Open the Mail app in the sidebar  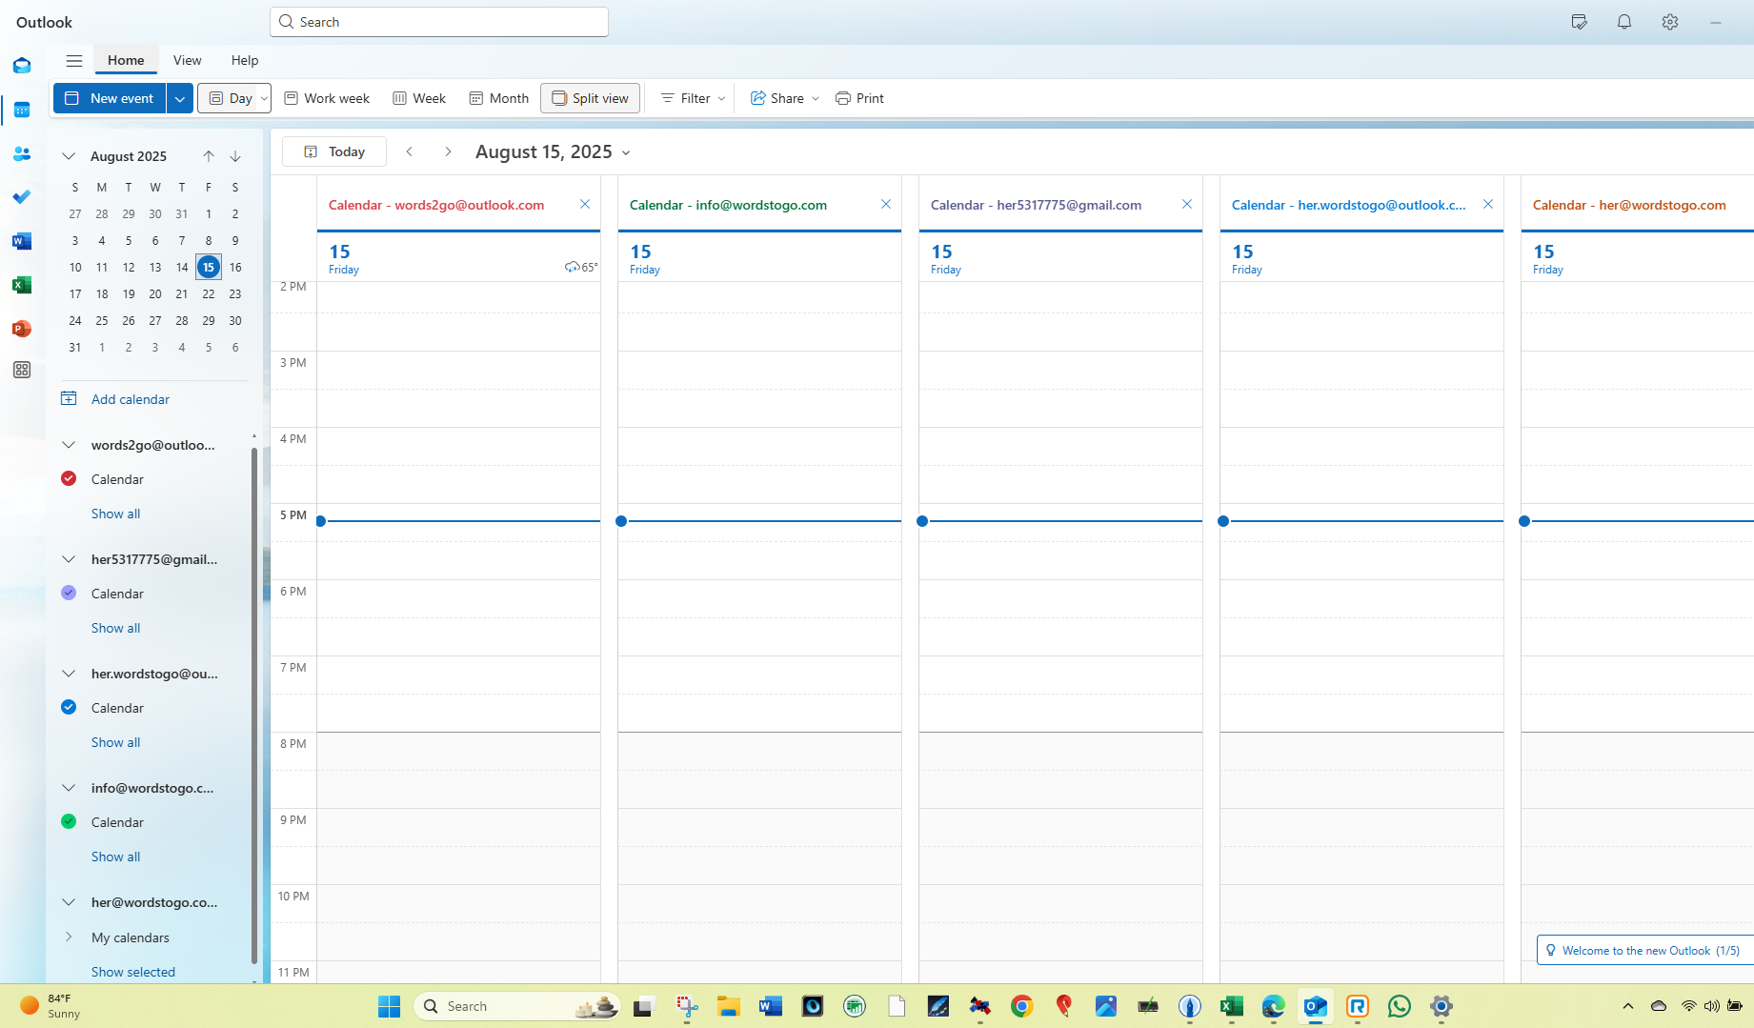pyautogui.click(x=21, y=65)
